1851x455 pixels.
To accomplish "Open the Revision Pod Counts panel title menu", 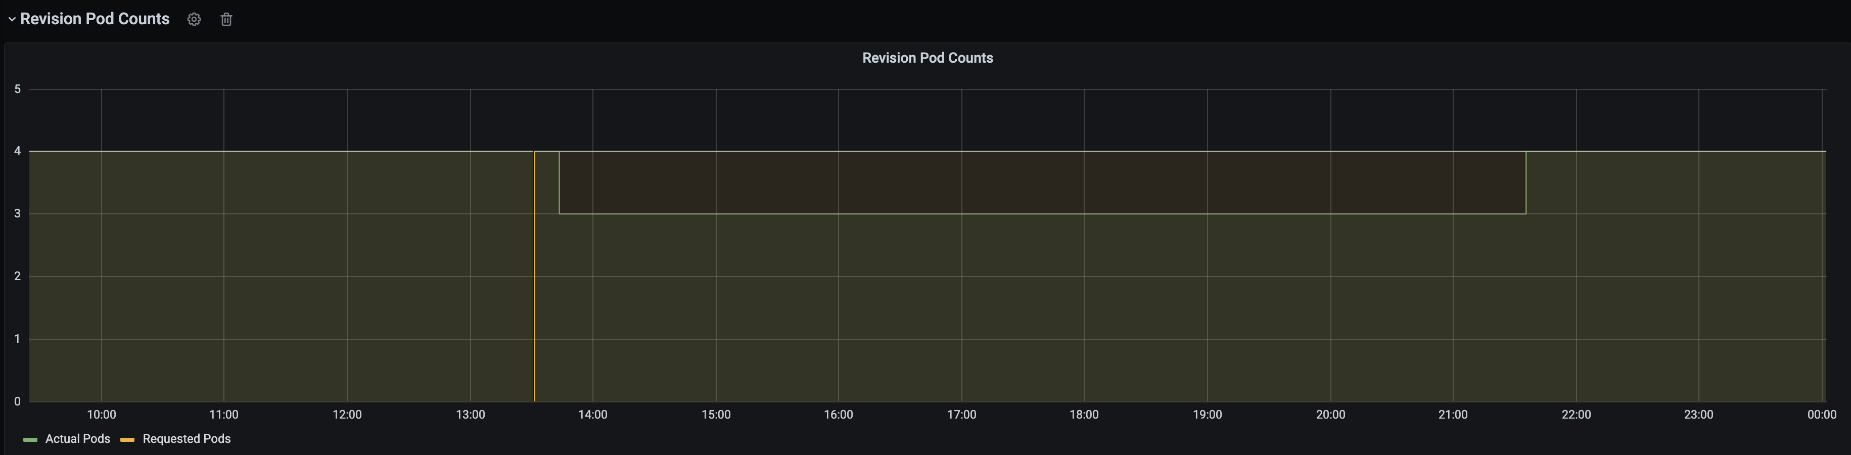I will click(928, 58).
